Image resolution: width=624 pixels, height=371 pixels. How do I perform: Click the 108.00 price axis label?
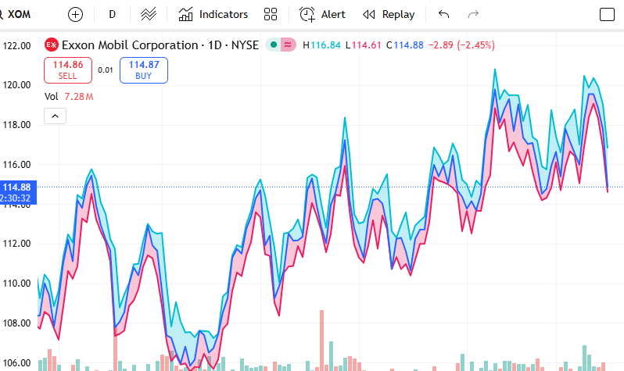16,323
